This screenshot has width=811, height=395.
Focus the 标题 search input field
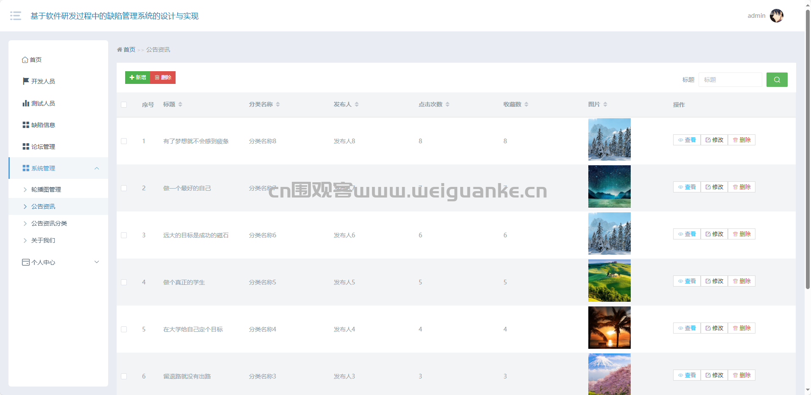pos(730,80)
